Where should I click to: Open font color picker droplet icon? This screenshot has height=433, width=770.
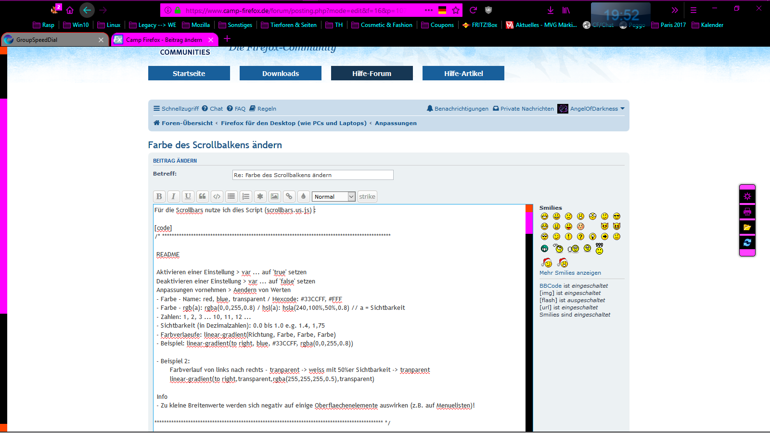(x=303, y=196)
